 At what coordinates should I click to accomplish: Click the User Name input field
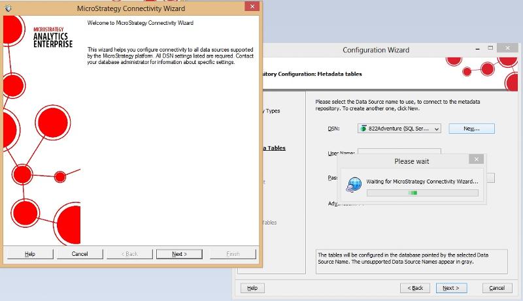tap(399, 151)
